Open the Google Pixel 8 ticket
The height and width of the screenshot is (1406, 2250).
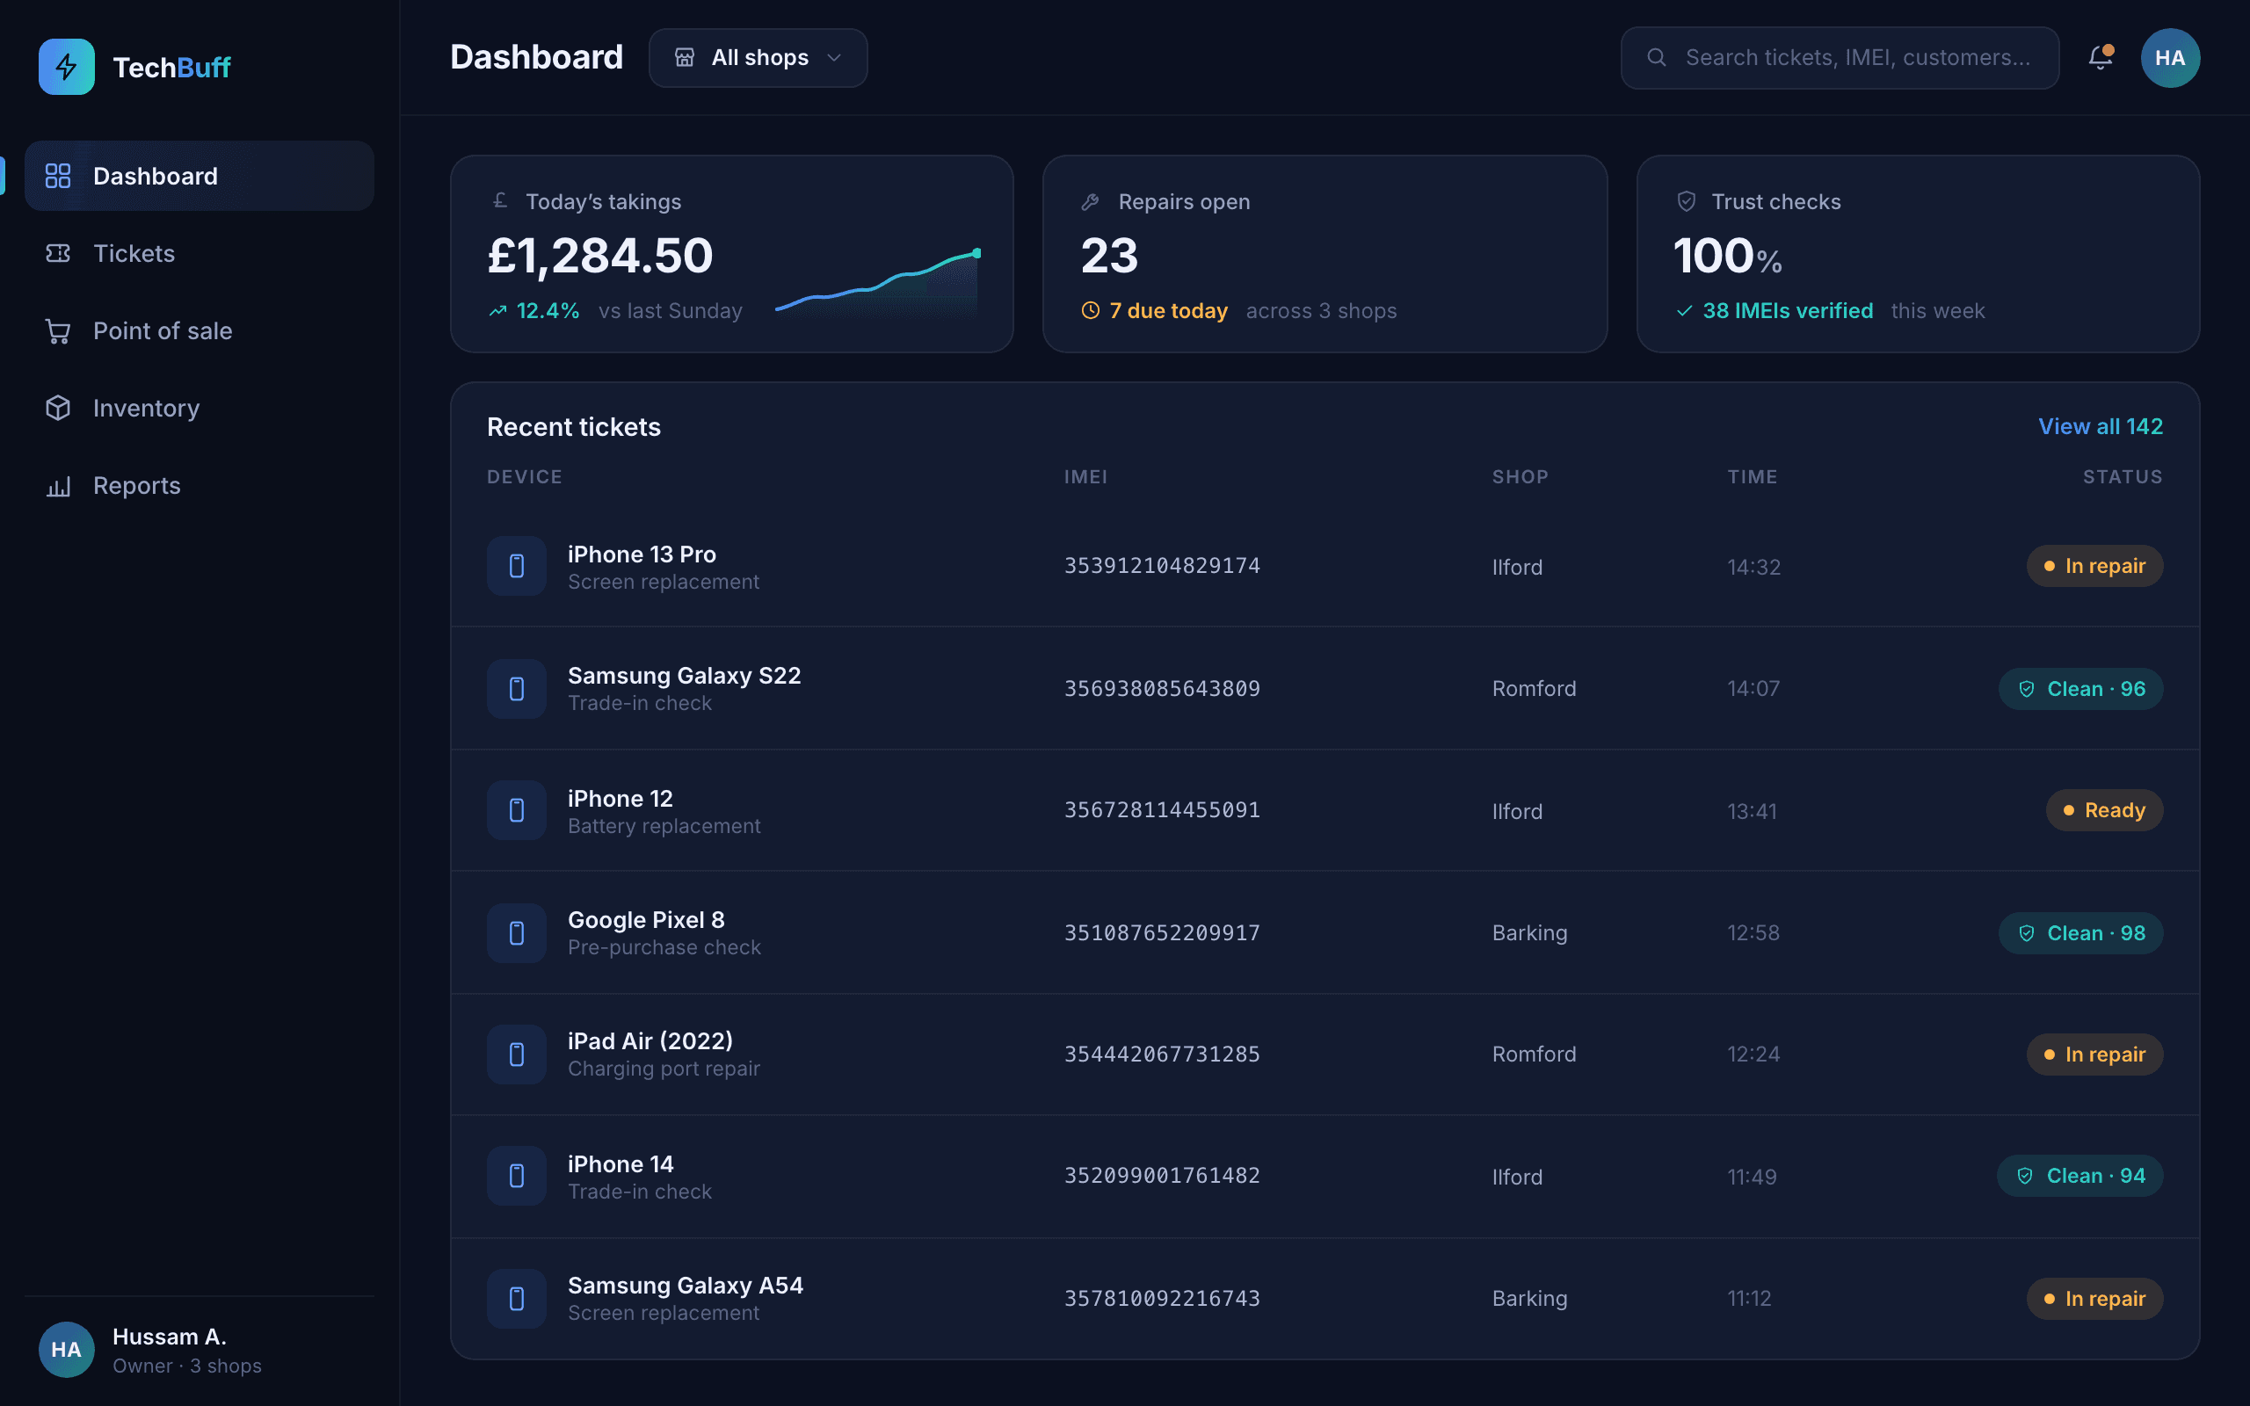click(x=1325, y=932)
